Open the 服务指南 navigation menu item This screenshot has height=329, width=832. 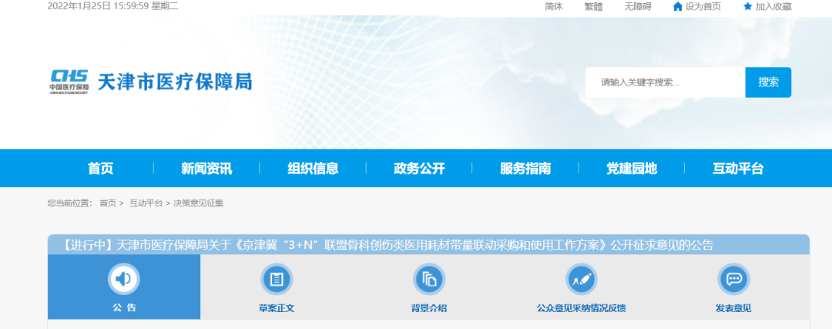[x=525, y=169]
